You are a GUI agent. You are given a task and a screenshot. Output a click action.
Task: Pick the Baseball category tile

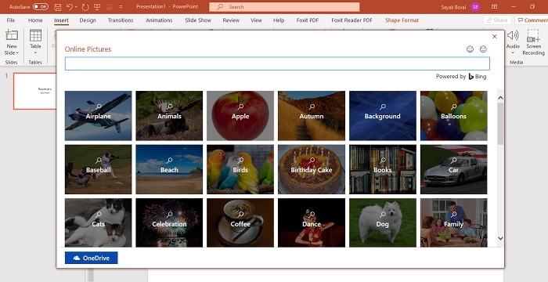pyautogui.click(x=98, y=169)
